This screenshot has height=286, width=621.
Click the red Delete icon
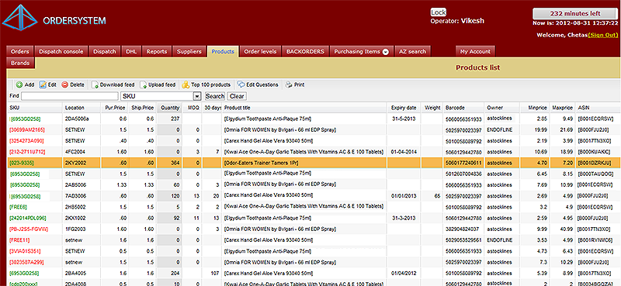65,84
